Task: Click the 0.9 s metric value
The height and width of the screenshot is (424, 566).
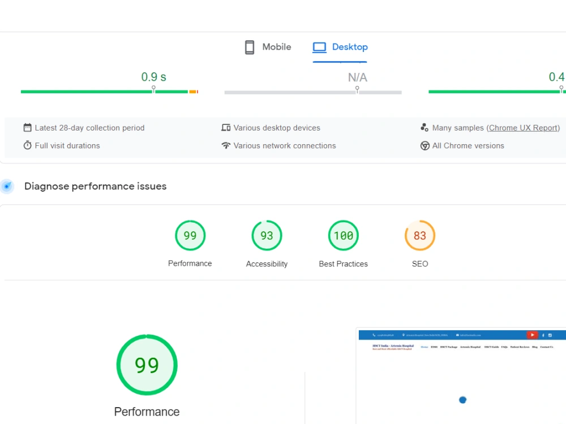Action: [x=154, y=77]
